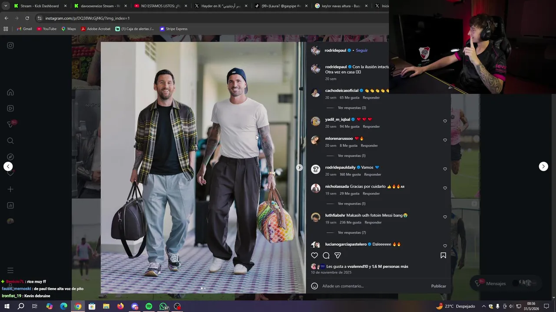
Task: Expand cachodeicasoficial's Ver respuestas (3)
Action: click(352, 107)
